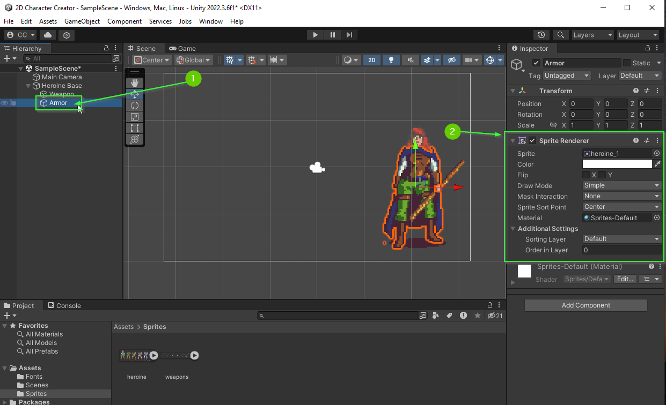Image resolution: width=666 pixels, height=405 pixels.
Task: Select the Hand (View) tool
Action: pyautogui.click(x=134, y=83)
